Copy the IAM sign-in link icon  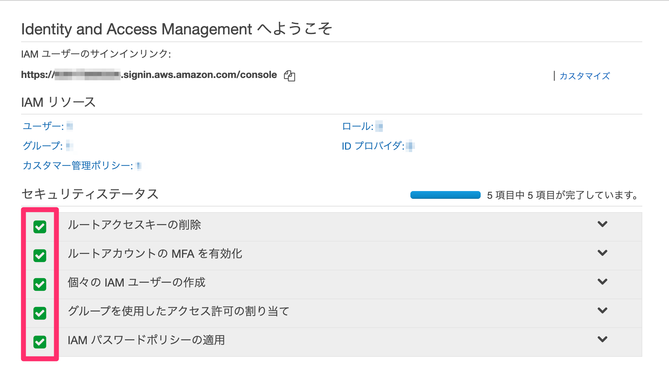pos(290,76)
